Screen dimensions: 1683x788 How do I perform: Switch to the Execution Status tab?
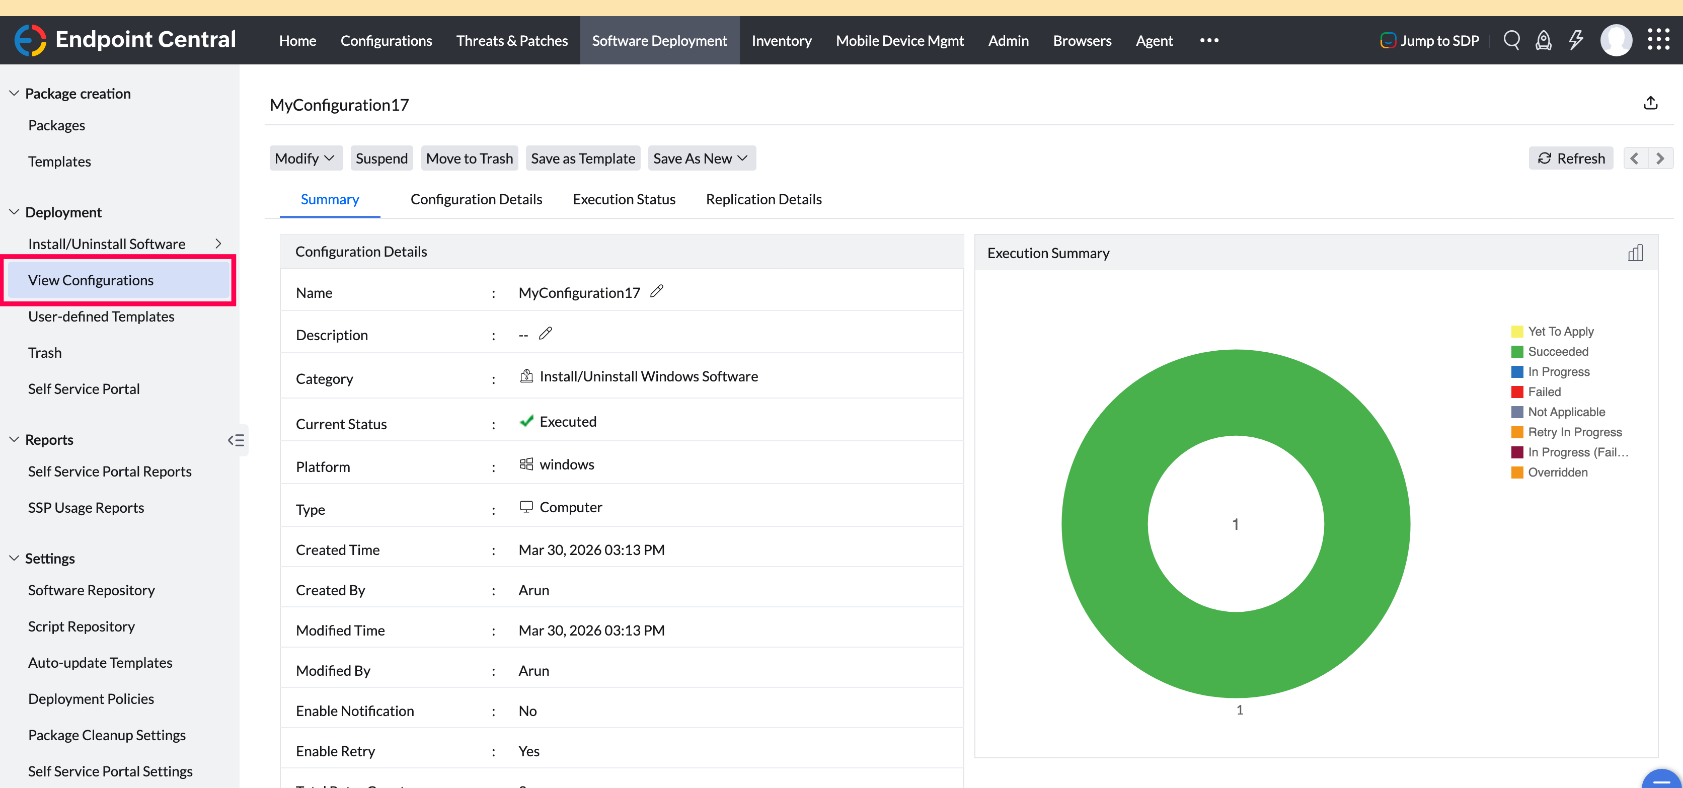click(623, 199)
